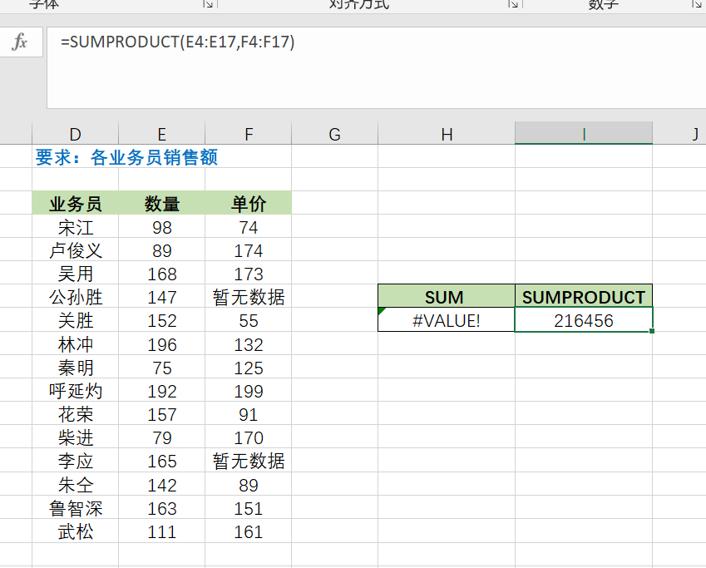Select quantity cell 98 for 宋江
This screenshot has height=568, width=706.
click(161, 227)
